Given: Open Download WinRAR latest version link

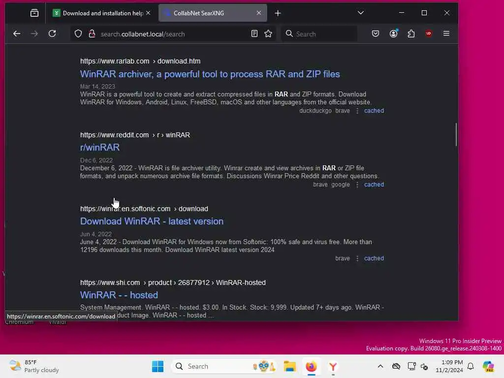Looking at the screenshot, I should 152,221.
